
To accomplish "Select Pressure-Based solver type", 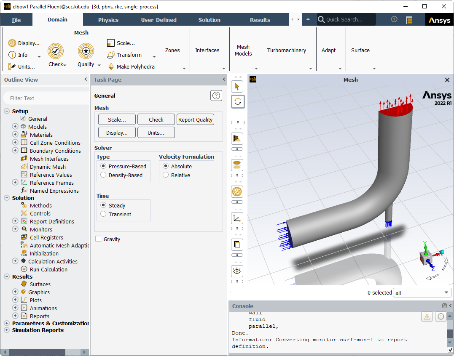I will (103, 166).
